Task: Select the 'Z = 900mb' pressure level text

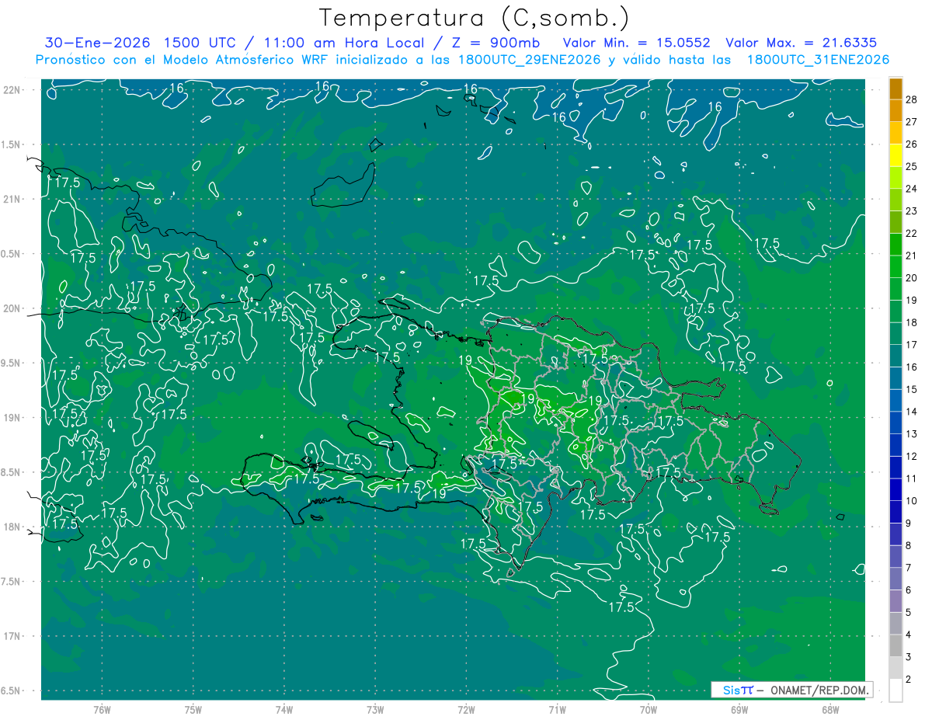Action: (x=493, y=43)
